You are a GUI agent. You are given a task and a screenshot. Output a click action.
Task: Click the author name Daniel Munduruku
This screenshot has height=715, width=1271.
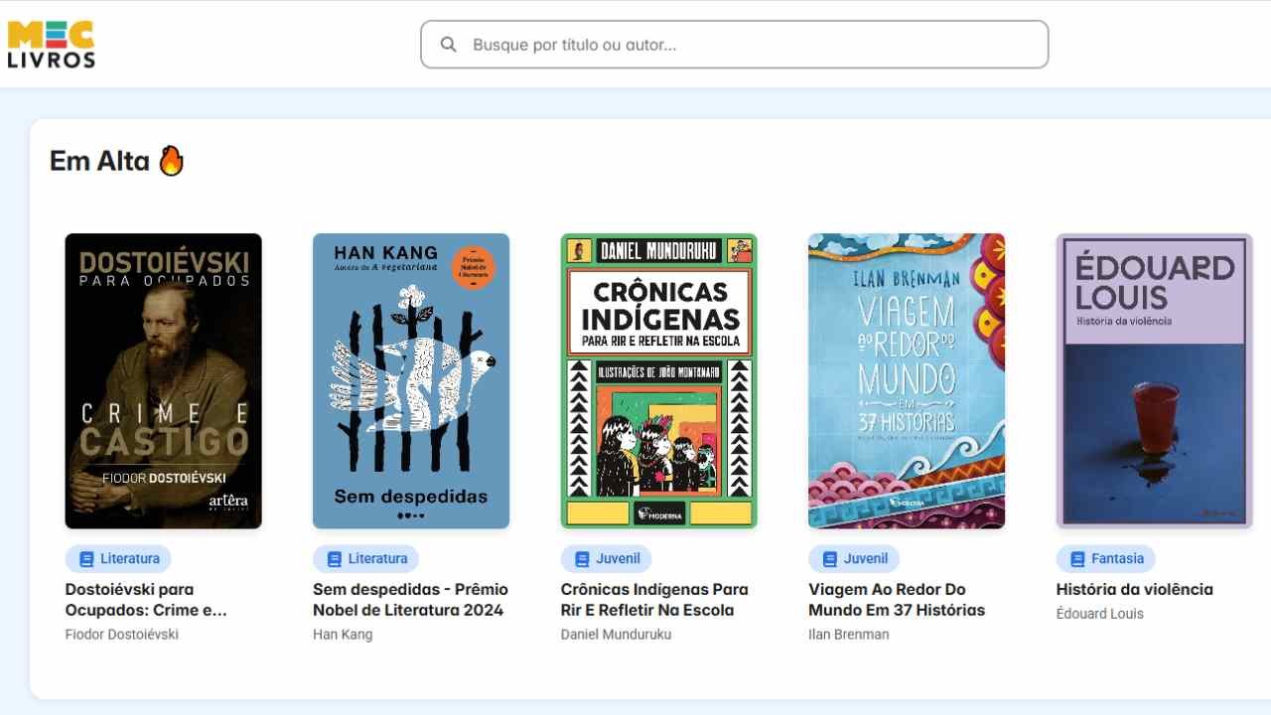[617, 635]
